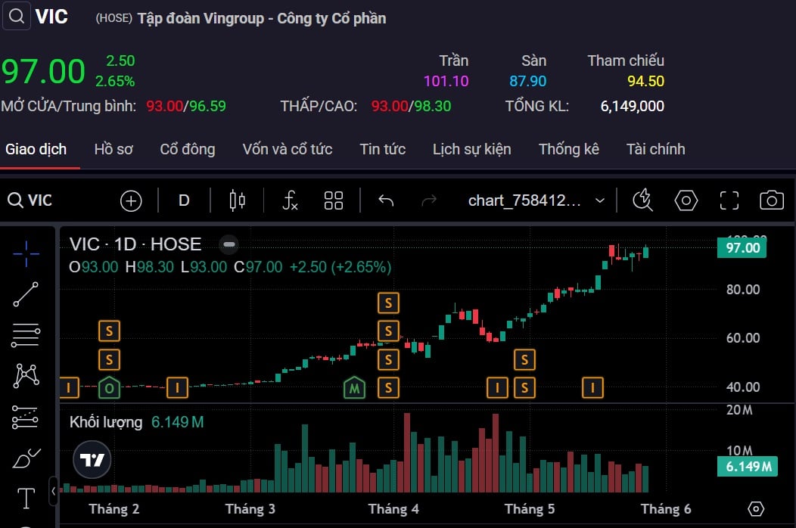This screenshot has height=528, width=796.
Task: Select the crosshair cursor tool
Action: 26,254
